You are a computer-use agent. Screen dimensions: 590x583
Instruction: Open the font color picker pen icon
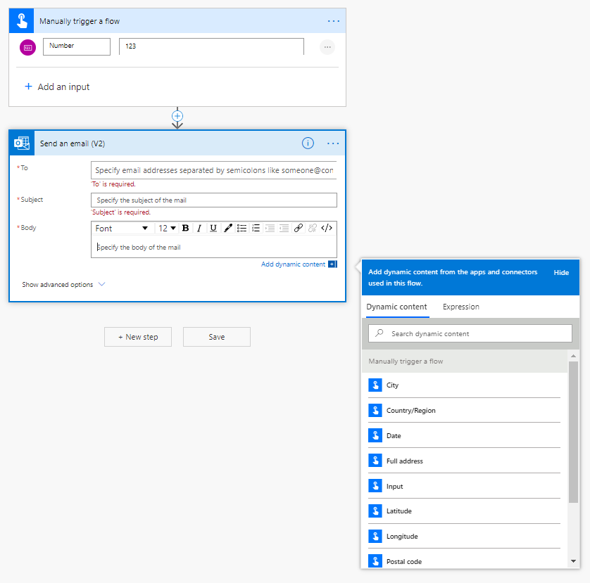[x=228, y=228]
